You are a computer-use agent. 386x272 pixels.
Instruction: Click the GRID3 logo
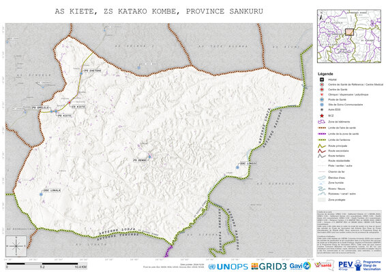(x=269, y=267)
